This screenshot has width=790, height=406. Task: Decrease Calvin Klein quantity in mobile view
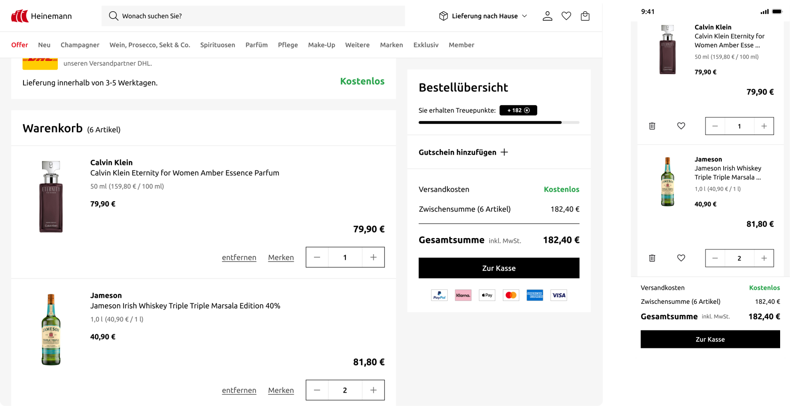pos(715,126)
